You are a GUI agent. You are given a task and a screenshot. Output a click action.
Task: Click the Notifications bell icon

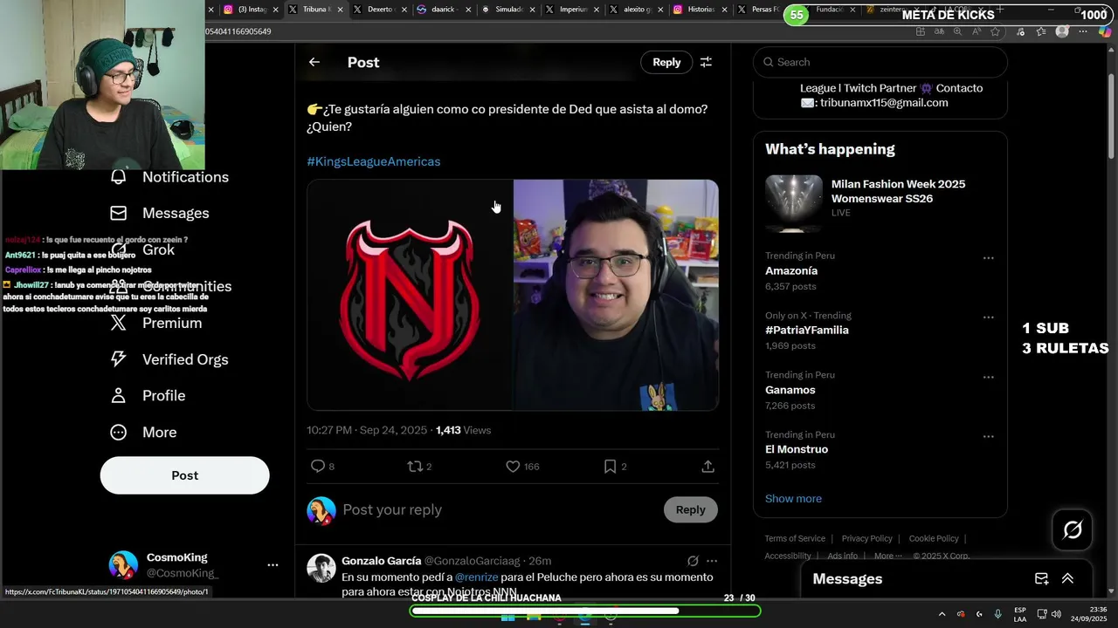[119, 177]
